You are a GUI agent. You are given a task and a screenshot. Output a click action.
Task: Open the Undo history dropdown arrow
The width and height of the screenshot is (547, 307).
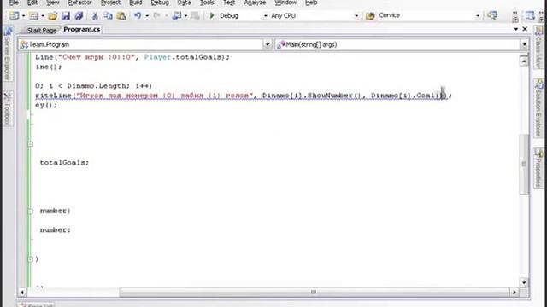point(147,16)
